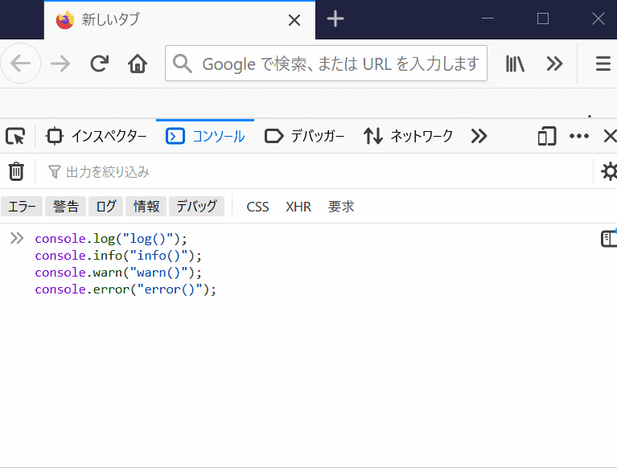Close the developer tools panel

click(x=610, y=136)
